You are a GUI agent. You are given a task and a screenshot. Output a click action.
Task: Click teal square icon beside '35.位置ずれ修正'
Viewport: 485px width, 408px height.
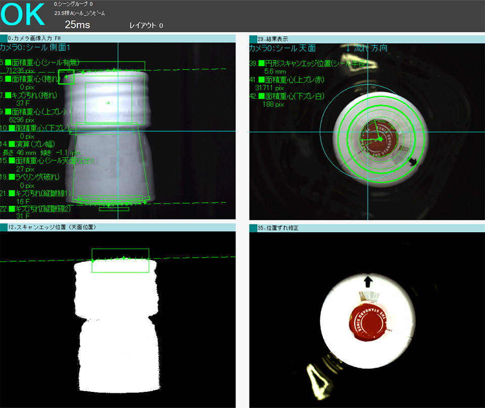[253, 228]
